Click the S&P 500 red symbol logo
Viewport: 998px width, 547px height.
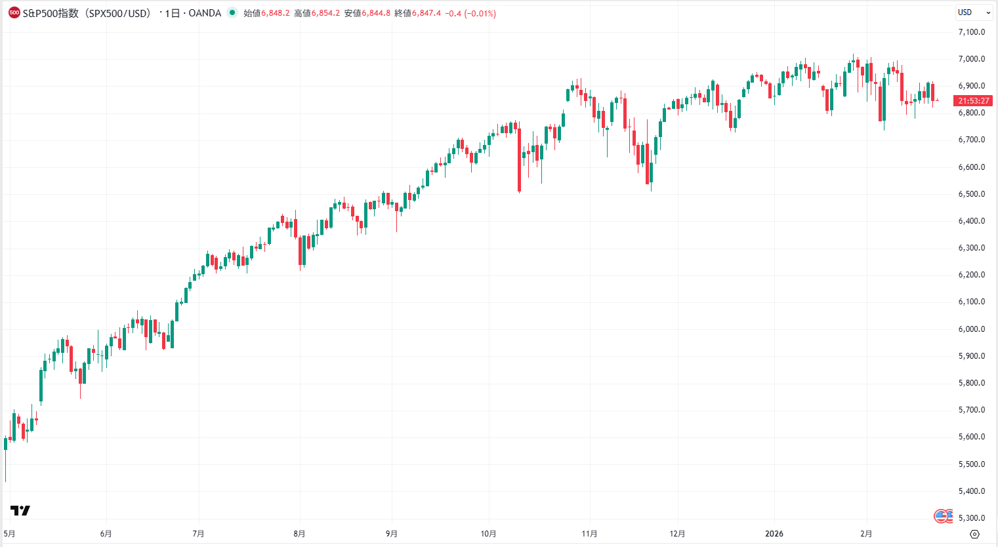(x=14, y=12)
